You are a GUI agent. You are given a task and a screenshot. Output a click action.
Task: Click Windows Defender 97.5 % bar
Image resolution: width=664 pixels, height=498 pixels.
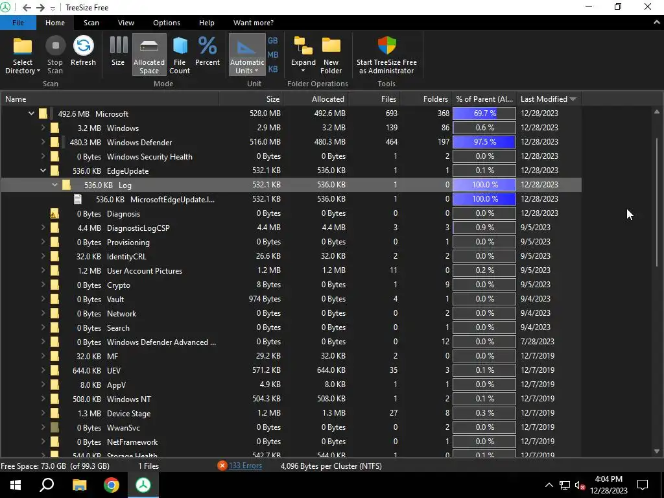pyautogui.click(x=484, y=142)
